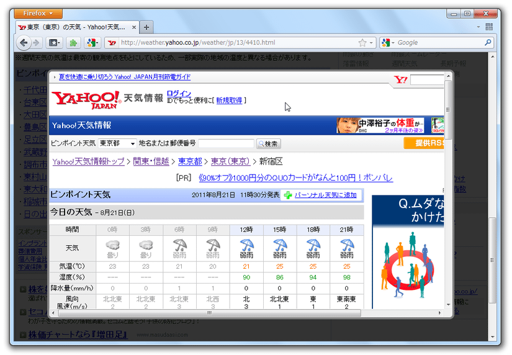Click the main page scrollbar down arrow

click(492, 337)
